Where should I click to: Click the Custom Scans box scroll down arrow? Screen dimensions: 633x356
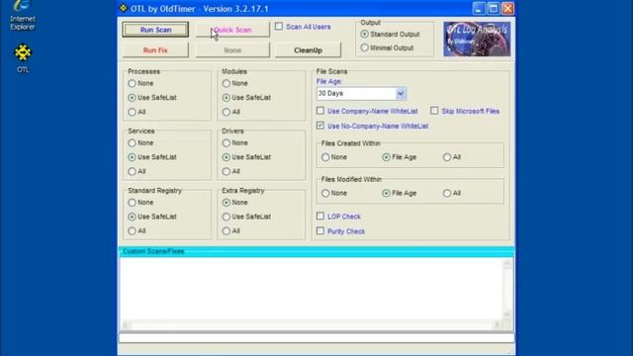507,314
